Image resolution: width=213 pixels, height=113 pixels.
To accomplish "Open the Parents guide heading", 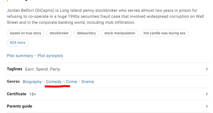I will tap(19, 106).
